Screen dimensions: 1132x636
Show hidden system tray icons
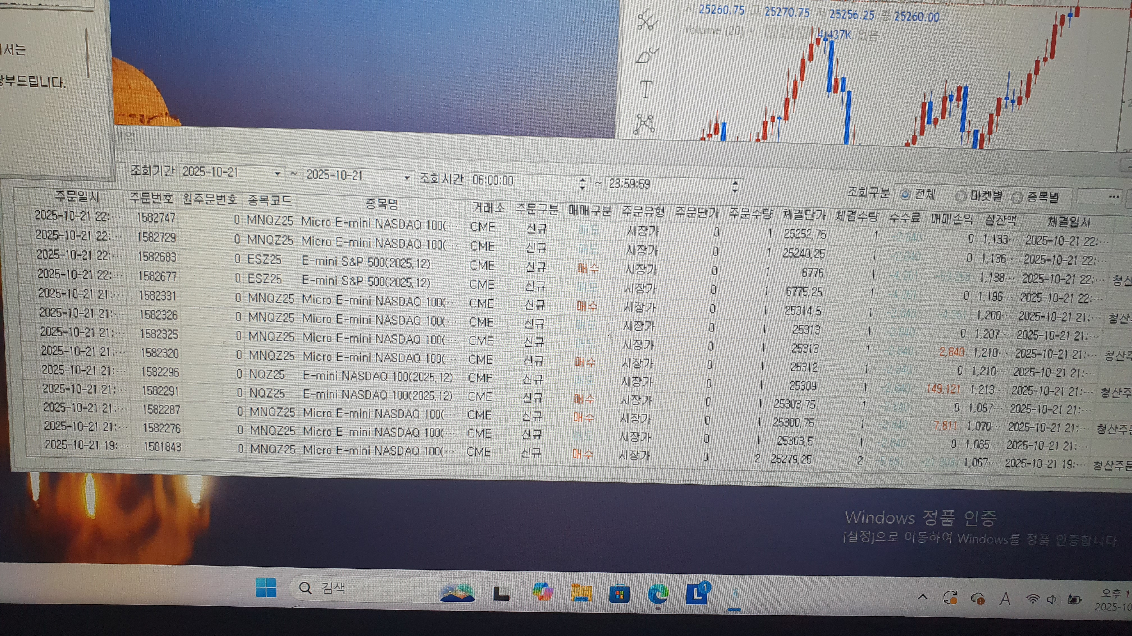pyautogui.click(x=923, y=597)
